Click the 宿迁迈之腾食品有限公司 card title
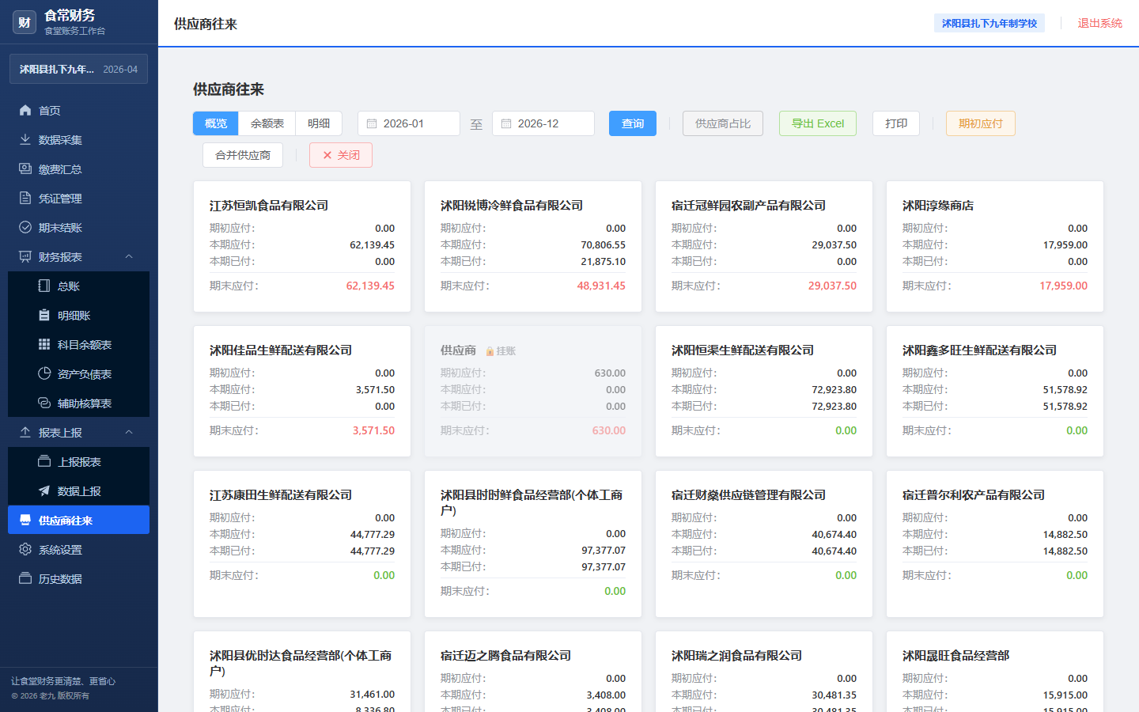Viewport: 1139px width, 712px height. (505, 655)
